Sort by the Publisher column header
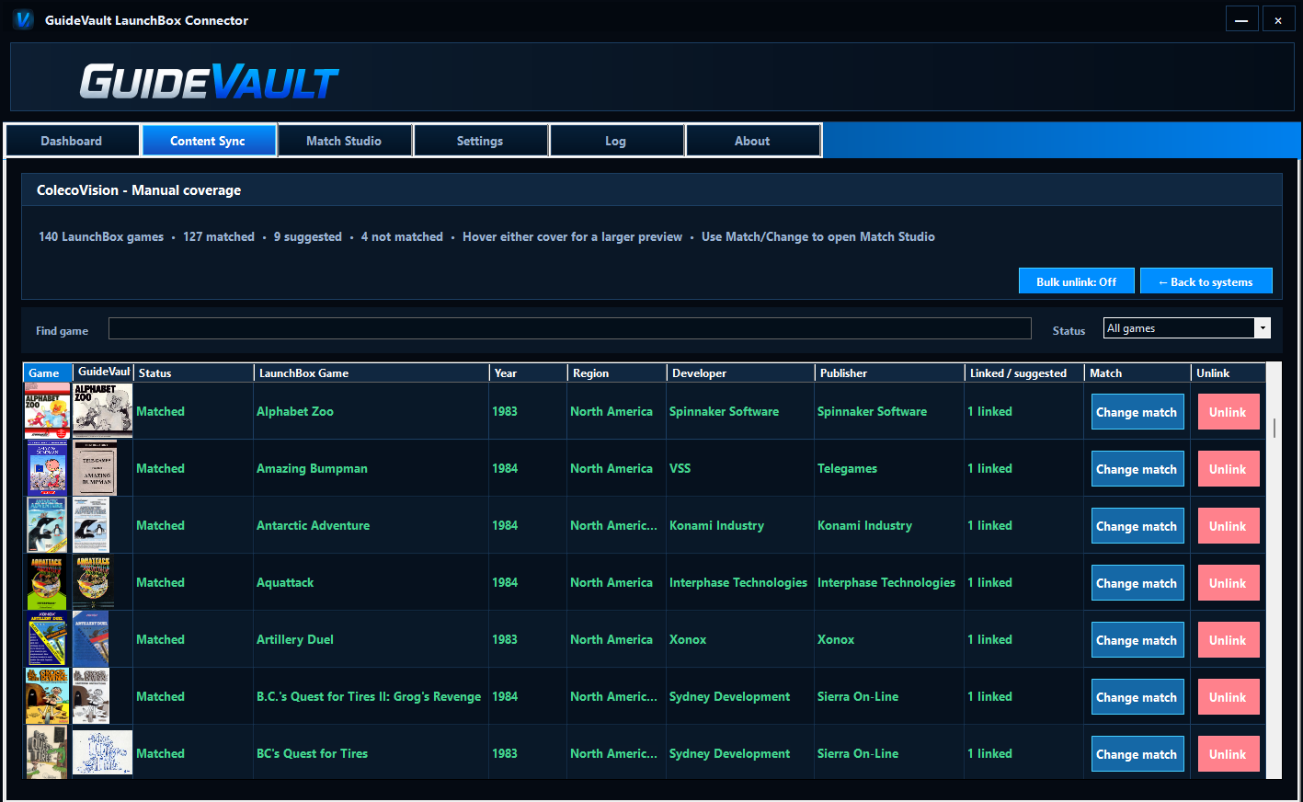Viewport: 1303px width, 802px height. pyautogui.click(x=890, y=372)
